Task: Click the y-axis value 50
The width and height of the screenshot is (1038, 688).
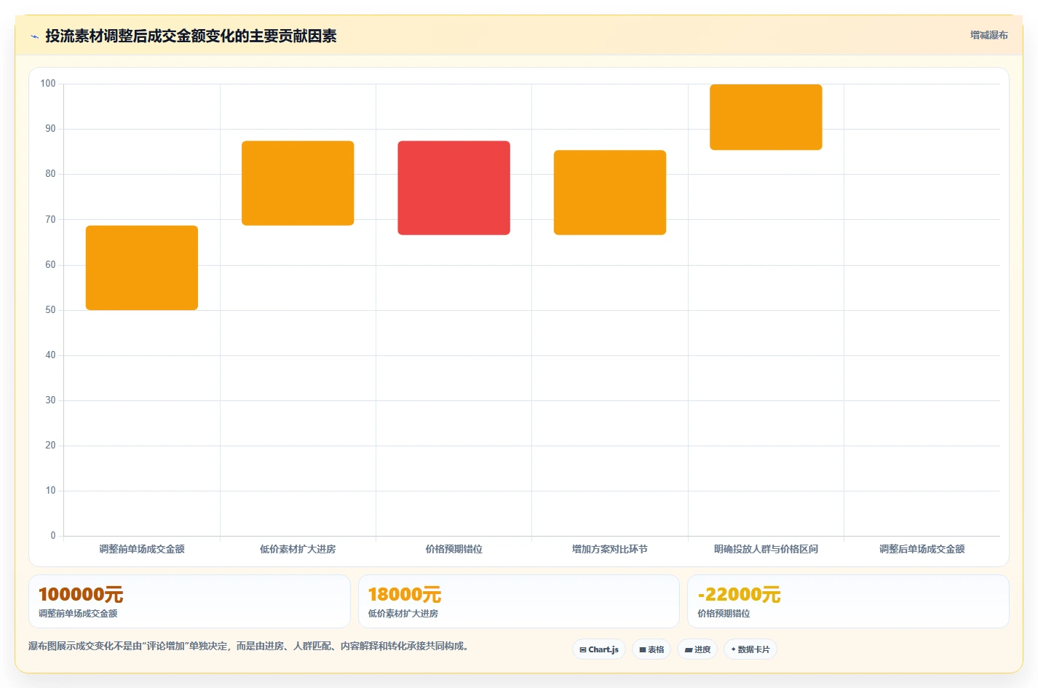Action: tap(50, 310)
